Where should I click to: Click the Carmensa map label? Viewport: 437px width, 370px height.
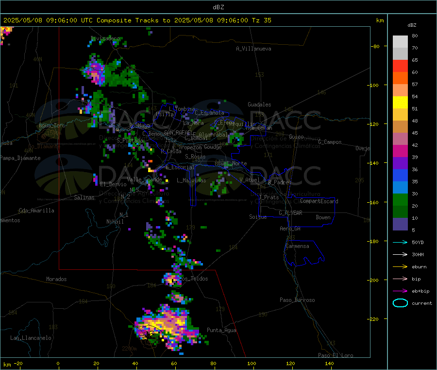click(297, 246)
